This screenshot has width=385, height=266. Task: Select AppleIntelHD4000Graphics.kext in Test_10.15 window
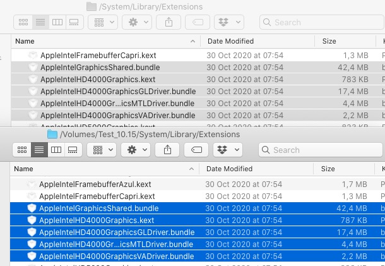198,221
